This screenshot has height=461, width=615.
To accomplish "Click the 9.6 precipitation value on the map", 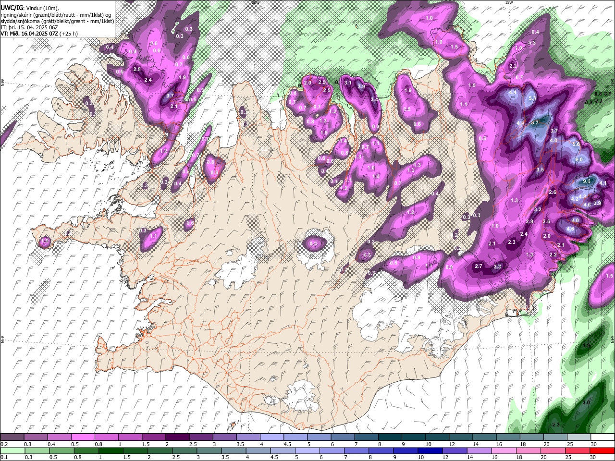I will [x=587, y=181].
